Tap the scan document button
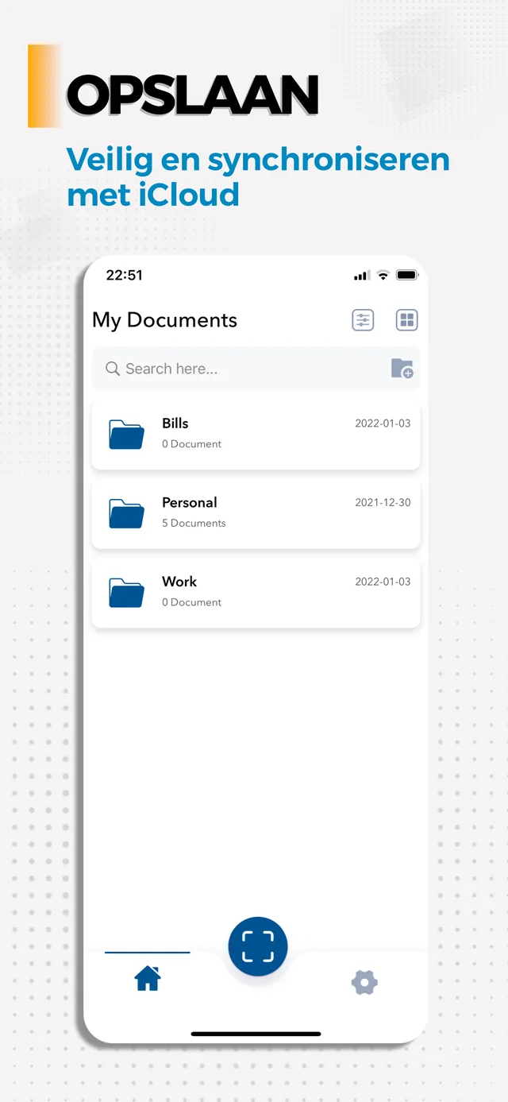The image size is (508, 1102). point(258,946)
